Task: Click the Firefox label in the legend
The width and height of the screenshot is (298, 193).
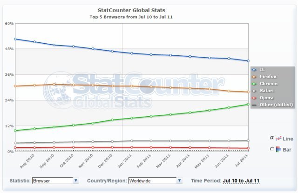Action: (x=269, y=76)
